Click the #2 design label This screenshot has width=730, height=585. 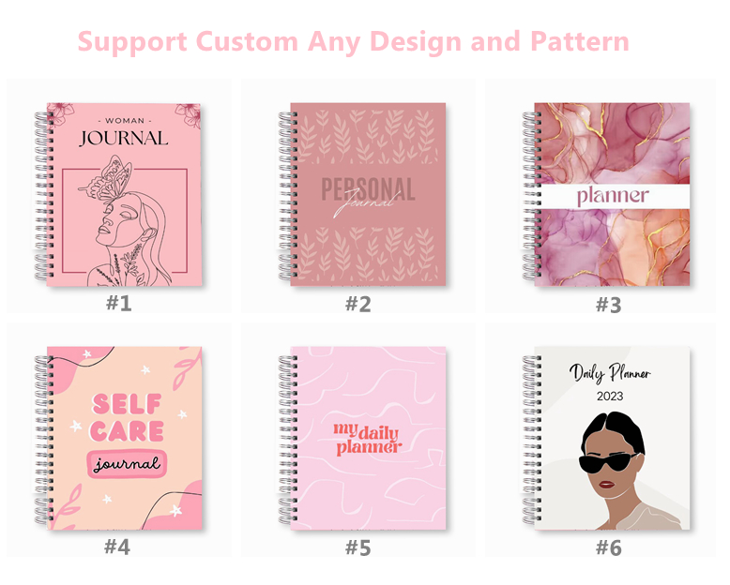tap(358, 305)
